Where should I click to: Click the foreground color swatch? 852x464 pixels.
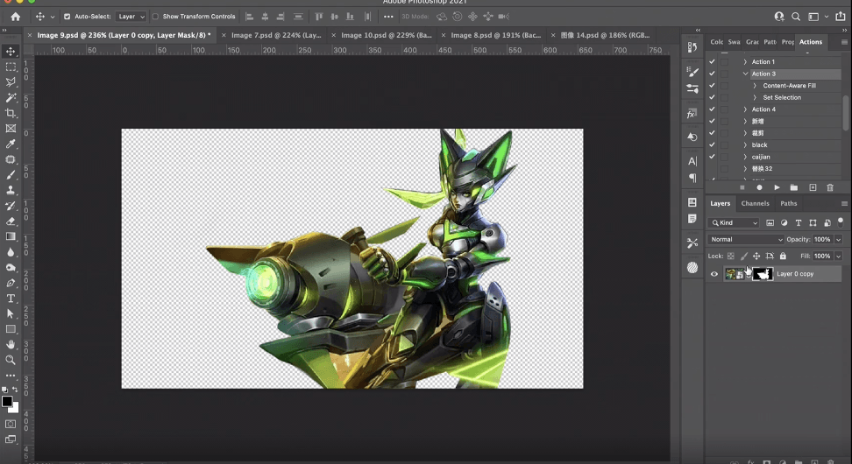(7, 402)
